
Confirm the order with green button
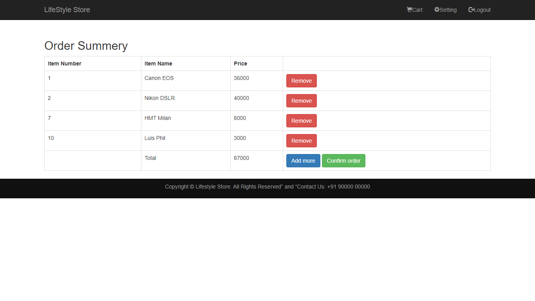point(343,161)
